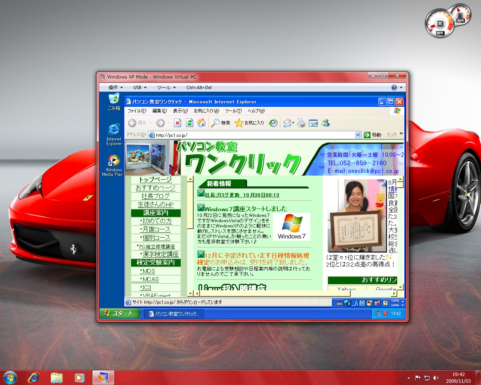The height and width of the screenshot is (385, 481).
Task: Expand the address bar URL dropdown
Action: click(x=358, y=135)
